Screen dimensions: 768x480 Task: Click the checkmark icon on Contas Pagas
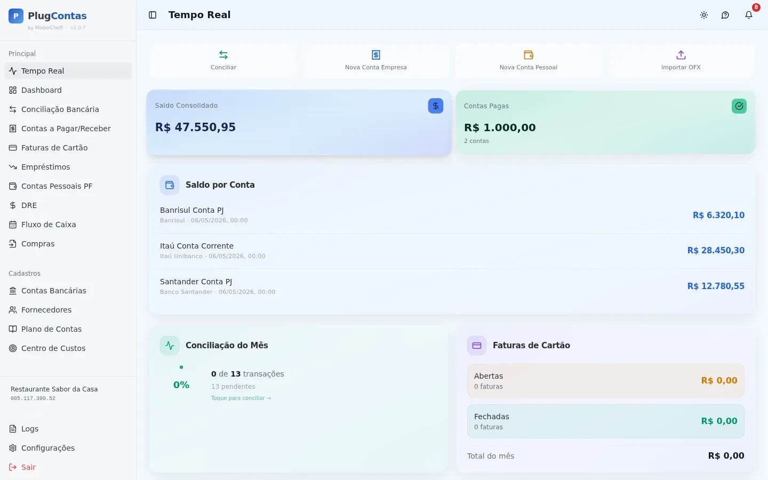[x=739, y=106]
